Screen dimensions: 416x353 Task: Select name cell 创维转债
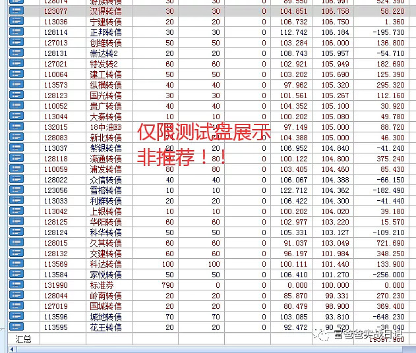click(105, 43)
